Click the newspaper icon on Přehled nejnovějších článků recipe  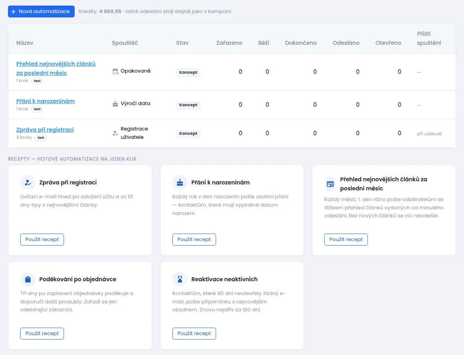point(330,184)
